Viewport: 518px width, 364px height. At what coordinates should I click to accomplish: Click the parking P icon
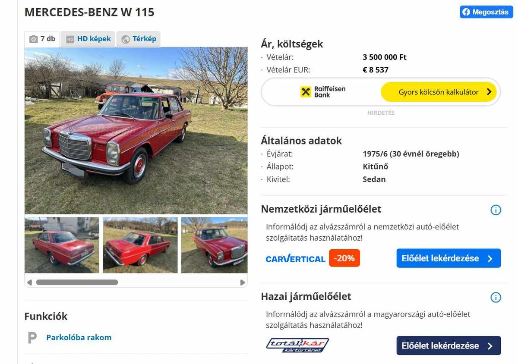coord(32,338)
